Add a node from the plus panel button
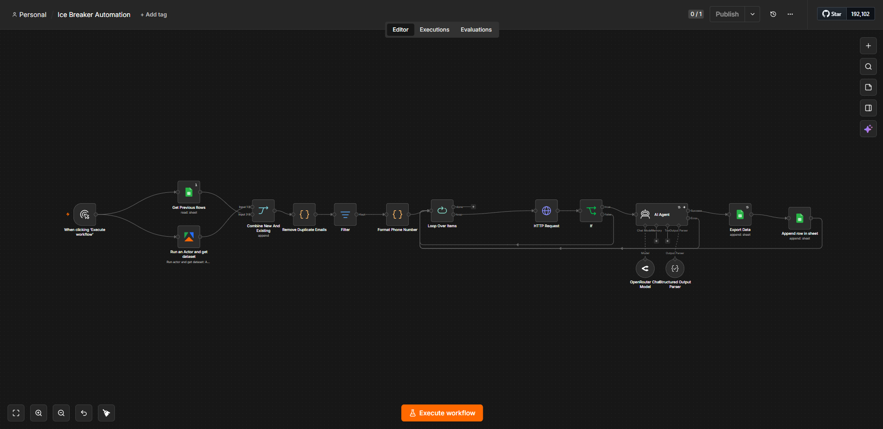 (x=868, y=46)
